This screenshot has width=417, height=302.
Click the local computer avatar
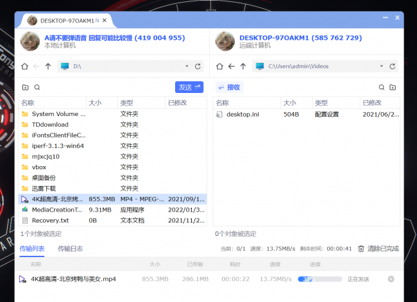coord(30,41)
